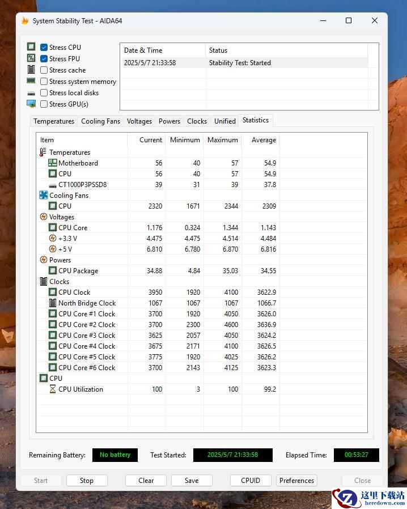The width and height of the screenshot is (407, 509).
Task: Click the CPU Utilization hourglass icon
Action: click(x=53, y=389)
